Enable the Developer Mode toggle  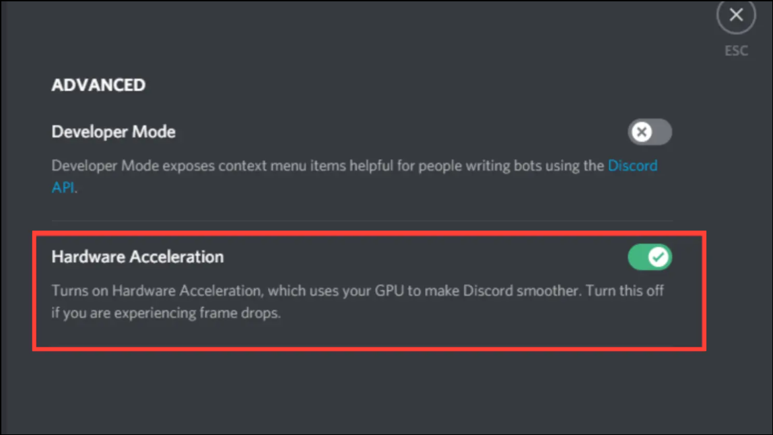click(650, 132)
